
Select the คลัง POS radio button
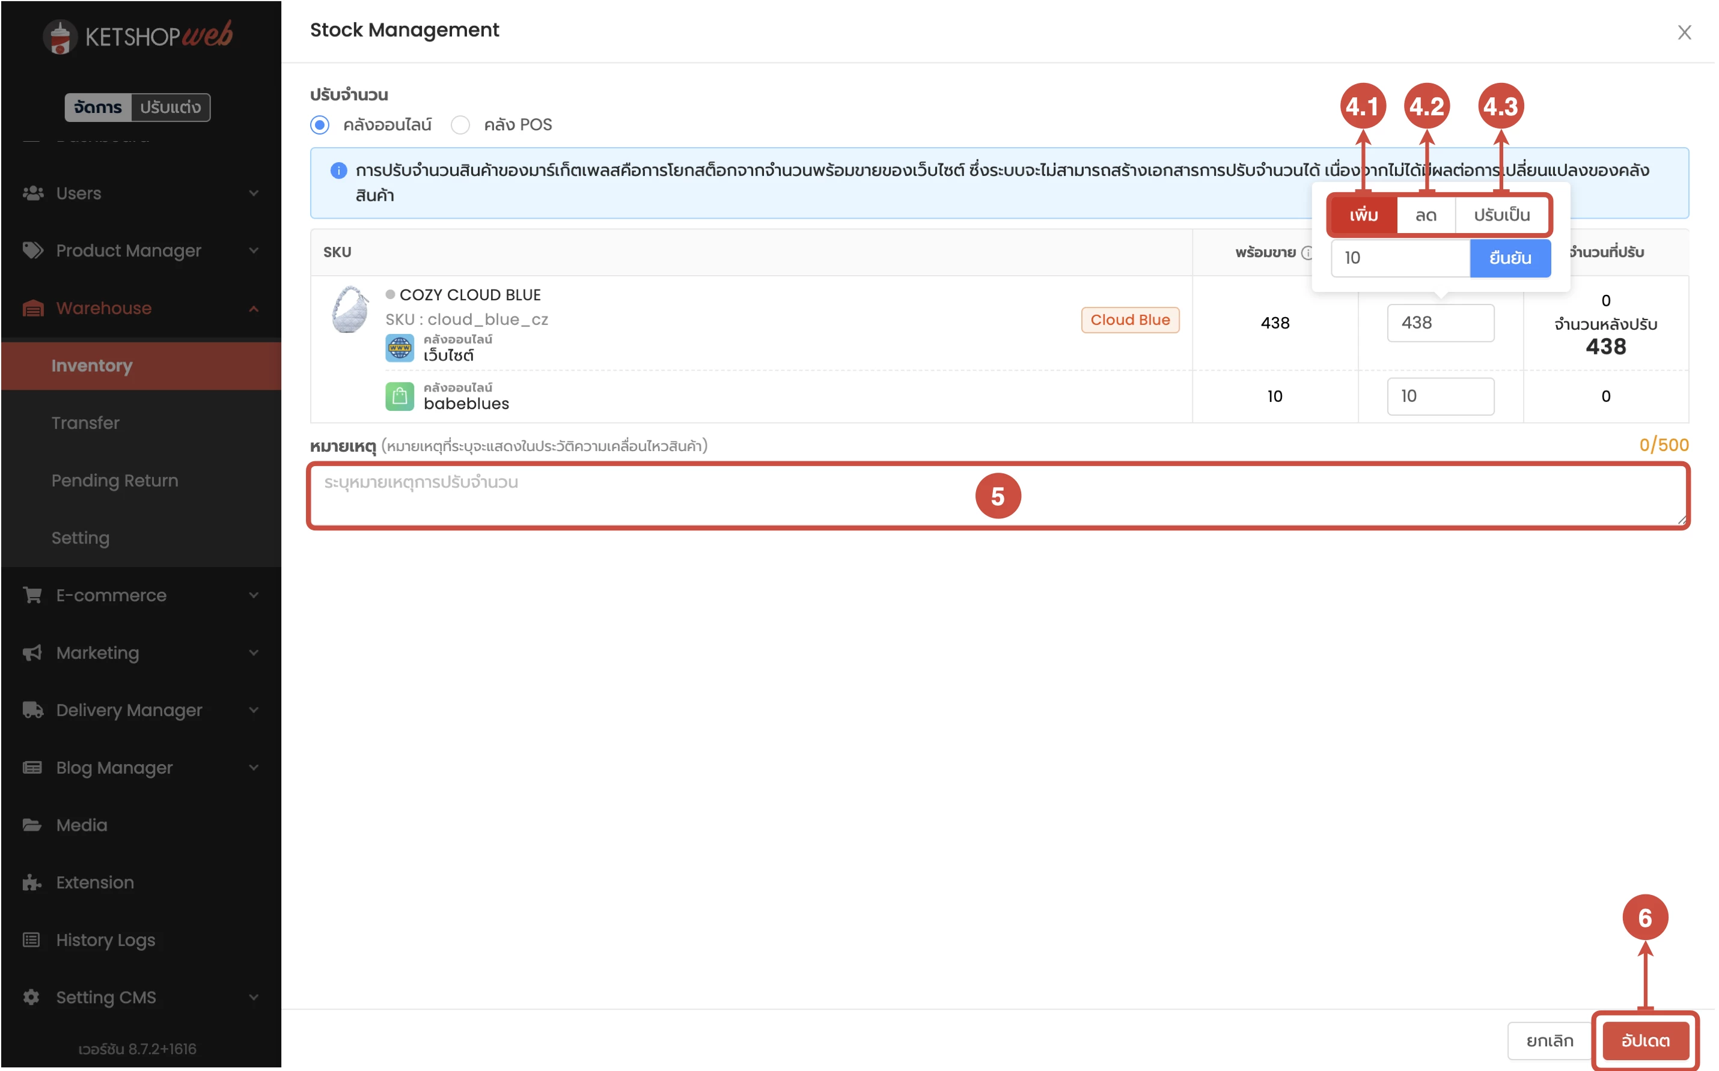point(461,126)
